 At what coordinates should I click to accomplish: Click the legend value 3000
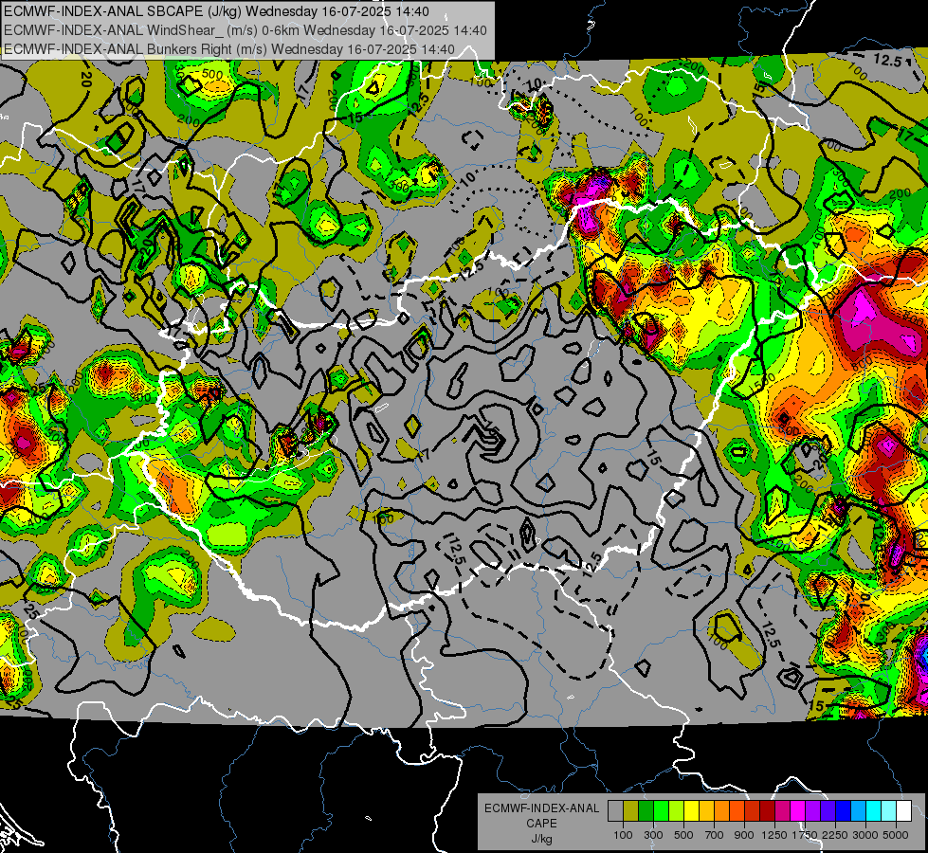coord(865,835)
